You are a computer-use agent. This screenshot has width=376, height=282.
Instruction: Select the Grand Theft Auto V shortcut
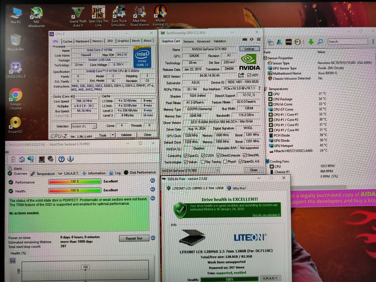pos(78,17)
